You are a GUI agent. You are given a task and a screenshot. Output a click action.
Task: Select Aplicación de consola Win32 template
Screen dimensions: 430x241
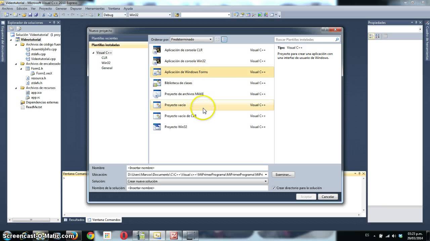point(212,61)
